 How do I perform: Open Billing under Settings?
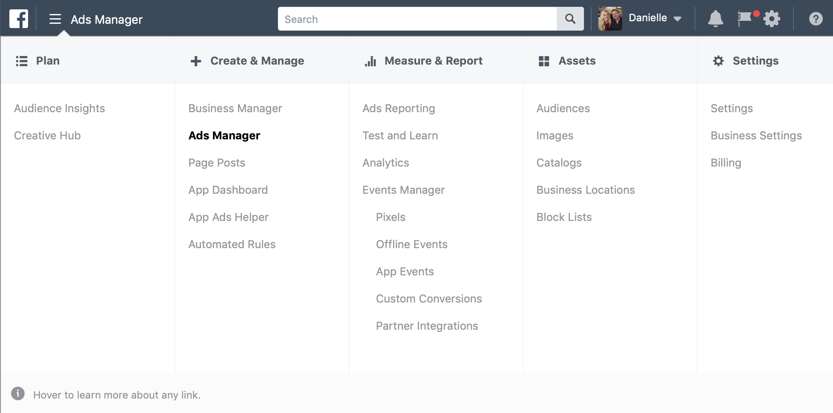[725, 163]
